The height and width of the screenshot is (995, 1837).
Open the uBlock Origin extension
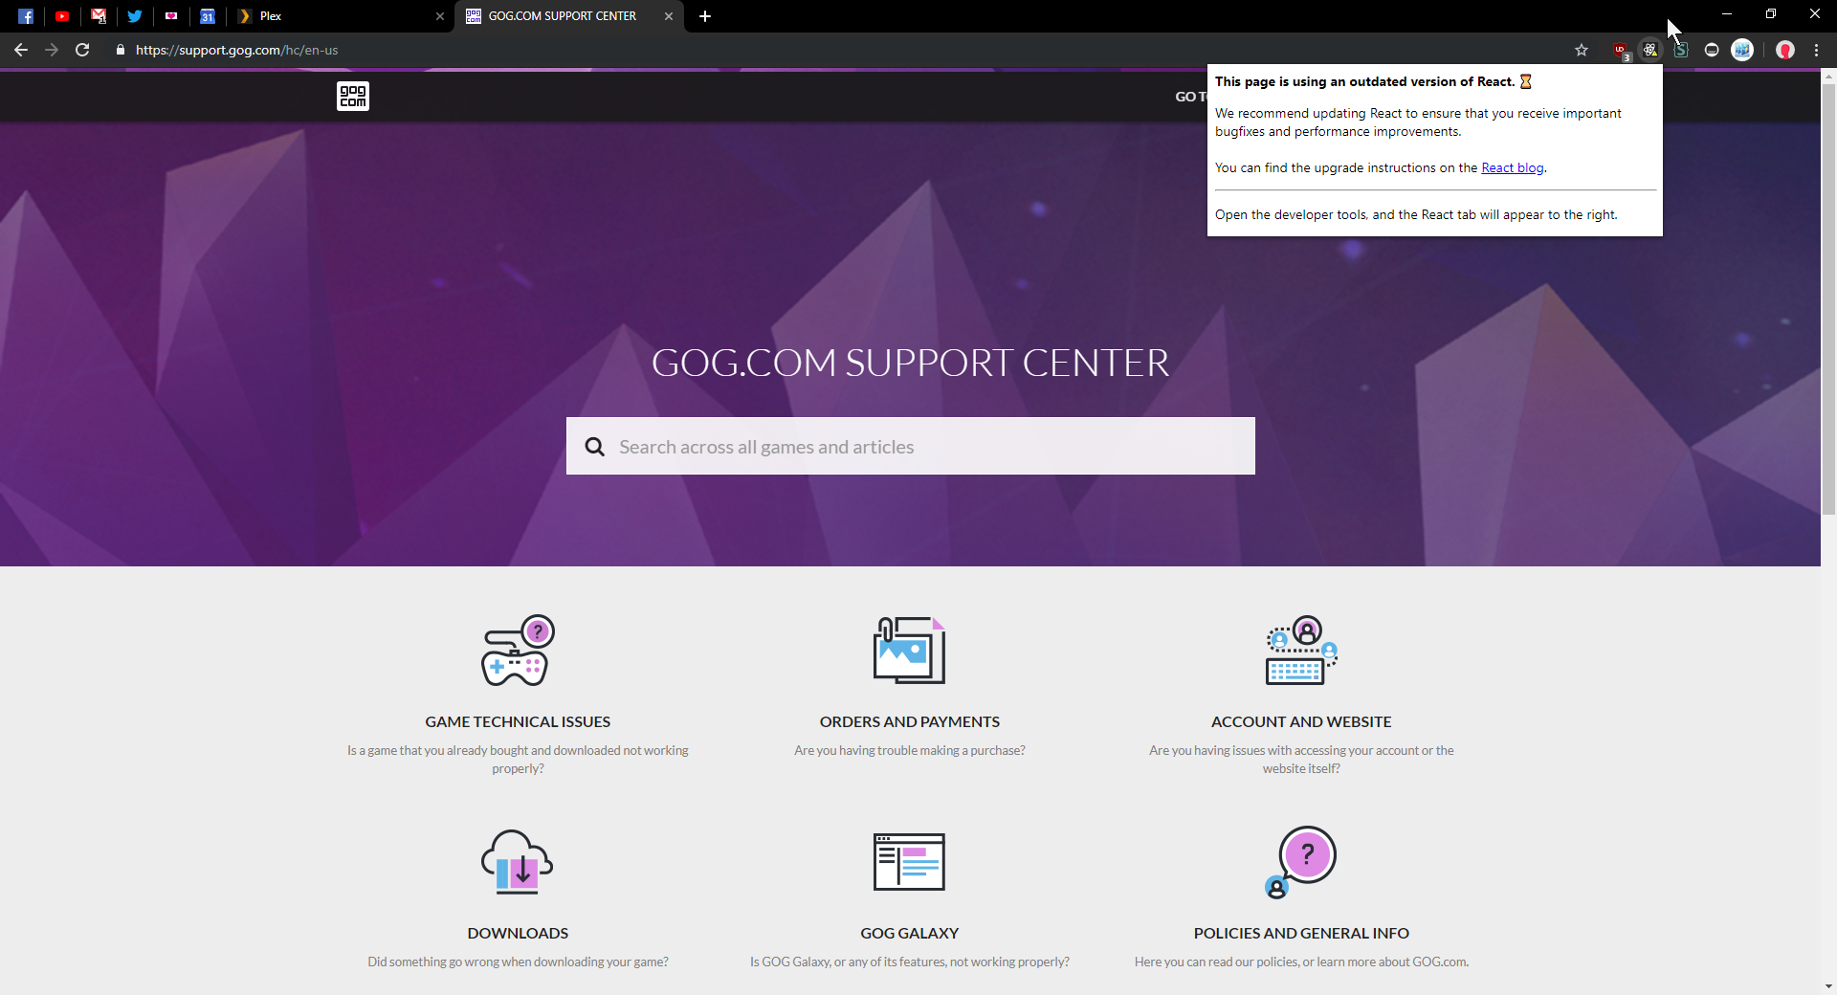coord(1620,50)
